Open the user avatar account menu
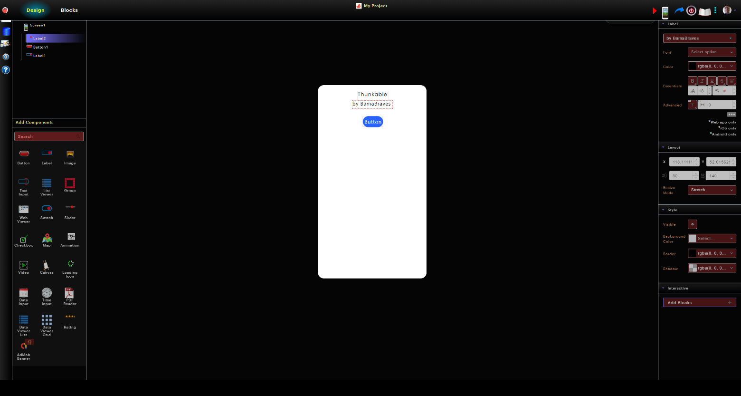 tap(729, 10)
